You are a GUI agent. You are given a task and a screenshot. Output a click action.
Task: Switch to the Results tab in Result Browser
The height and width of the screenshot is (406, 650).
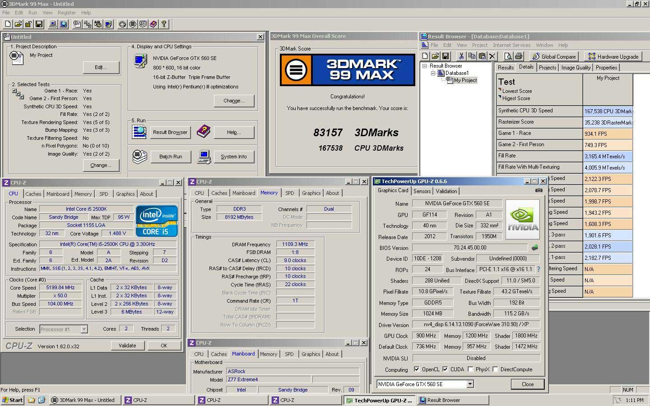(506, 68)
